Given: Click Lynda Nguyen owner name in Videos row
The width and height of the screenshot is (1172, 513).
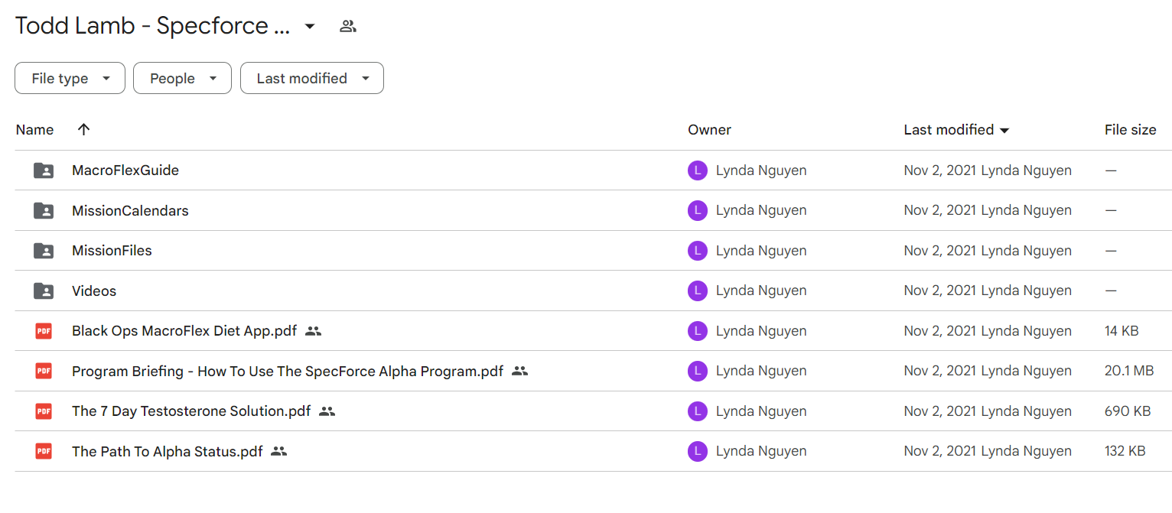Looking at the screenshot, I should point(761,291).
